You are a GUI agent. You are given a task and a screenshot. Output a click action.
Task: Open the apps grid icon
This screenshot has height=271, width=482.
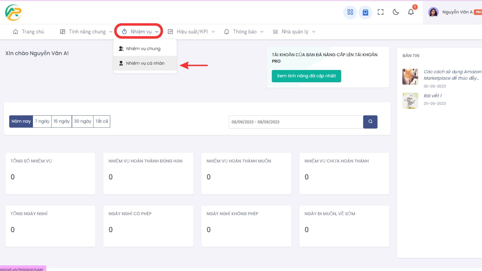pyautogui.click(x=350, y=12)
